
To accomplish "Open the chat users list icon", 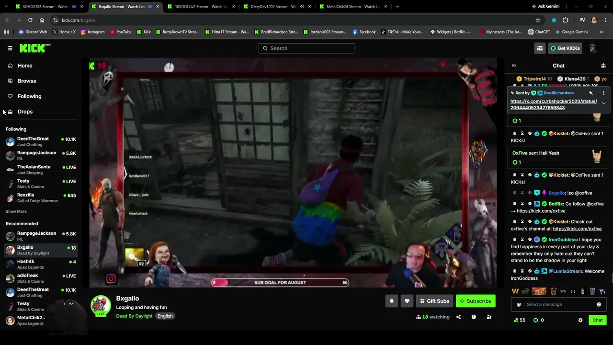I will (603, 66).
